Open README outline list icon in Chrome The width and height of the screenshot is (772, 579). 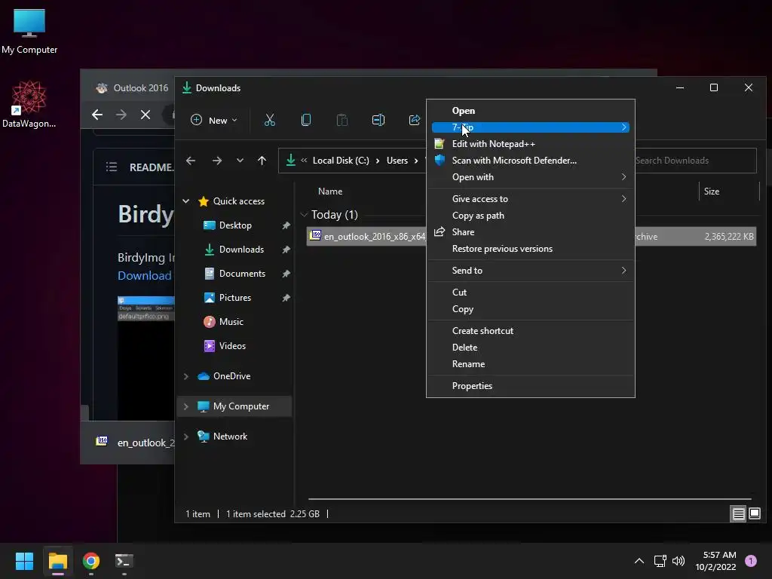pyautogui.click(x=112, y=167)
